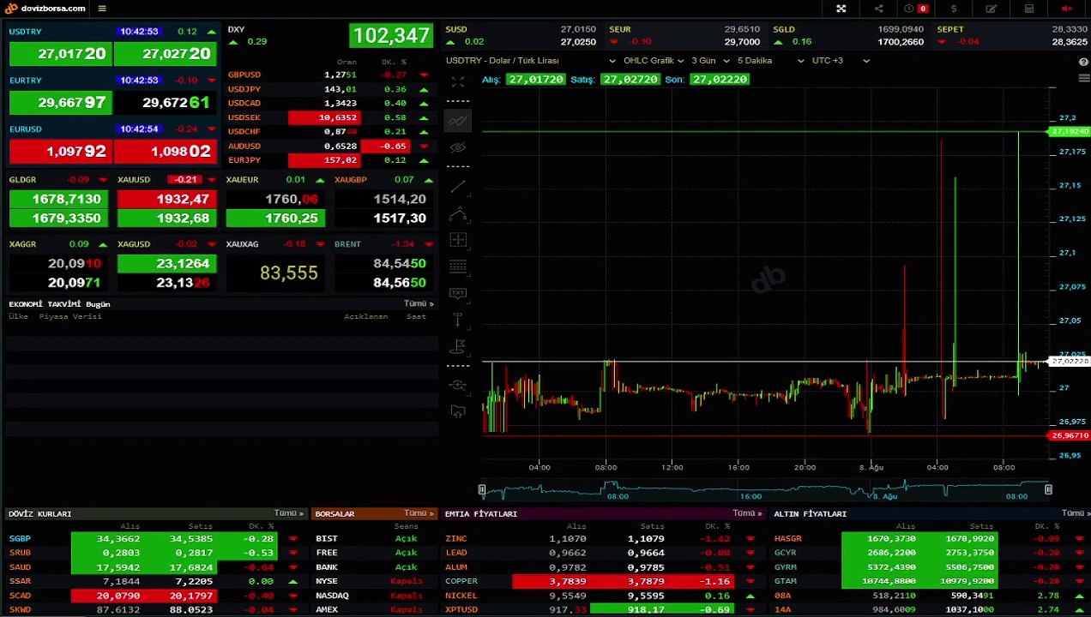Toggle drawings visibility eye icon

458,147
